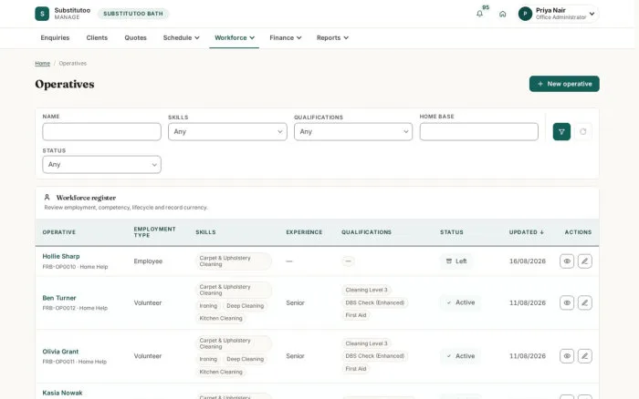Image resolution: width=639 pixels, height=399 pixels.
Task: Click the Updated column sort arrow
Action: (542, 232)
